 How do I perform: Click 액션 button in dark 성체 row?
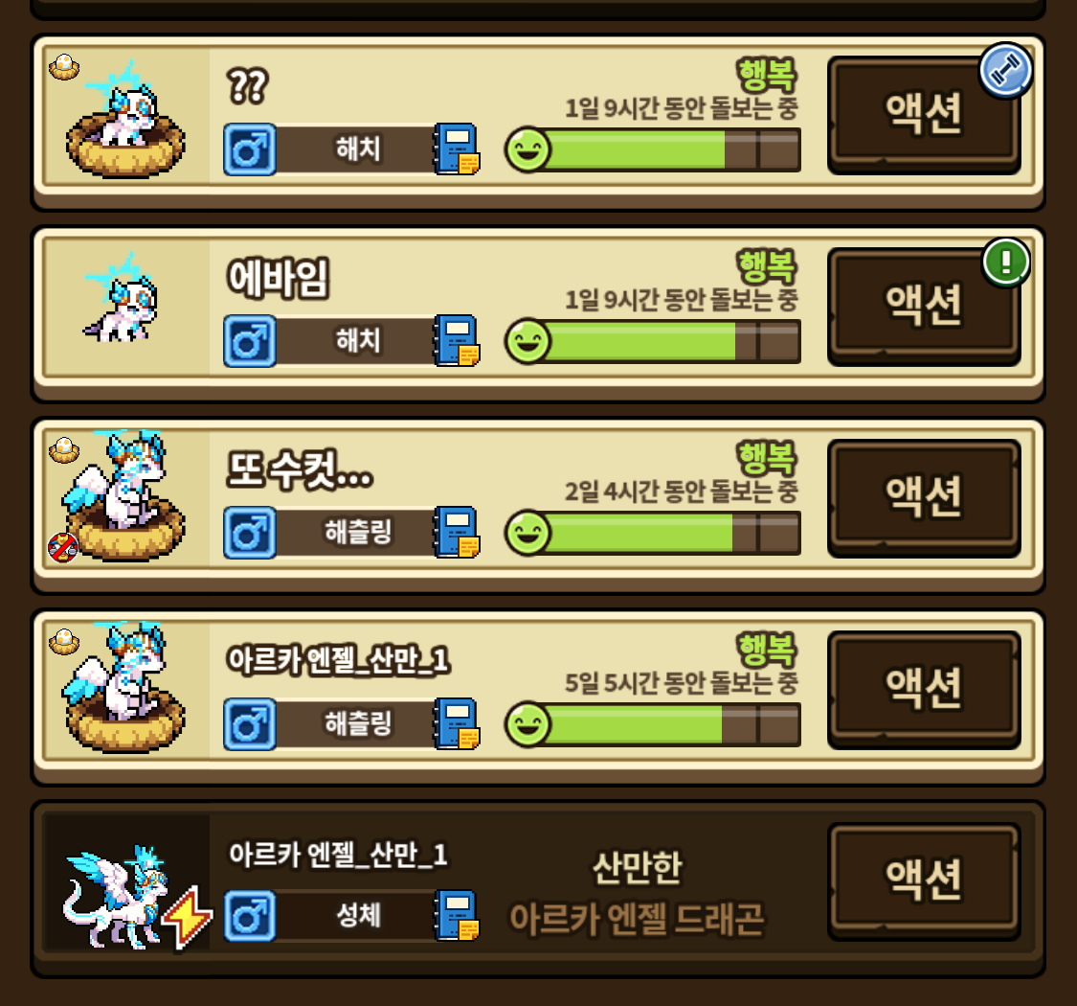[924, 880]
